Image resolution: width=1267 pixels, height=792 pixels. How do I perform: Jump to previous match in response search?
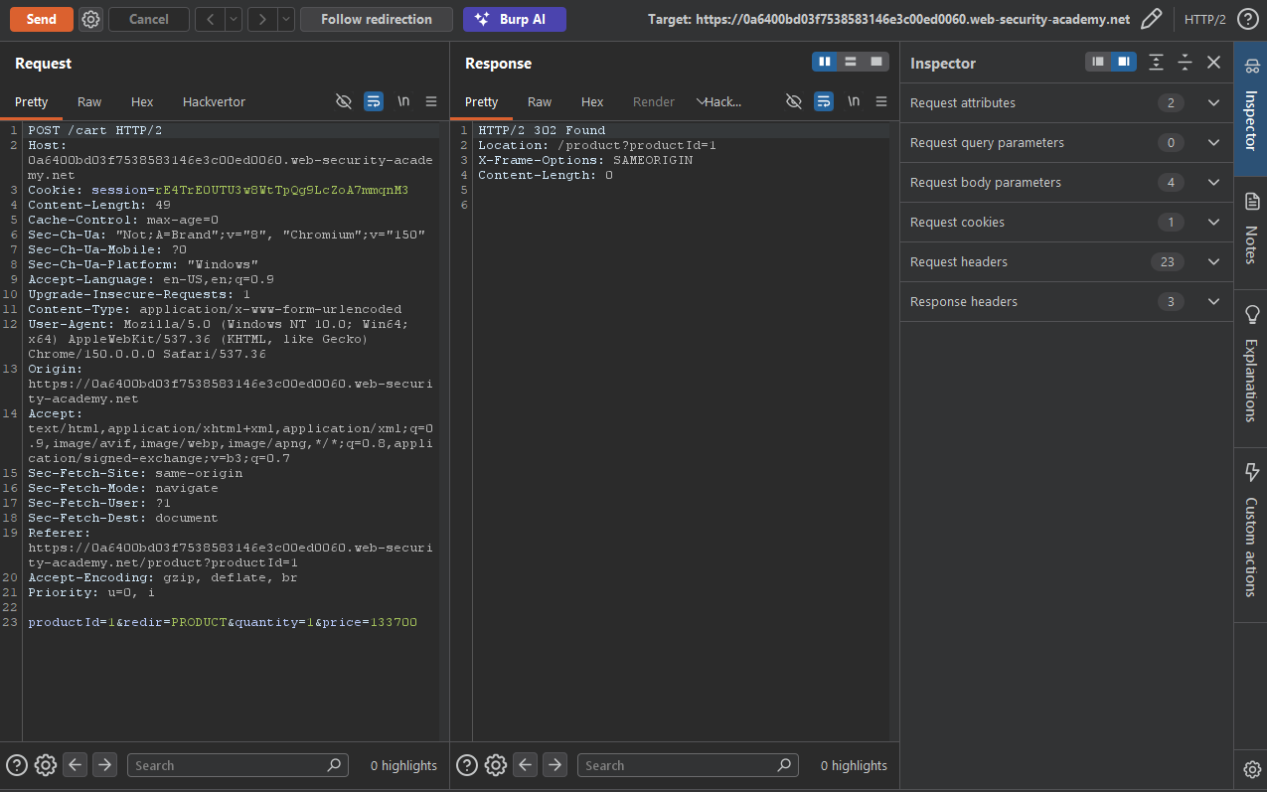pos(526,765)
